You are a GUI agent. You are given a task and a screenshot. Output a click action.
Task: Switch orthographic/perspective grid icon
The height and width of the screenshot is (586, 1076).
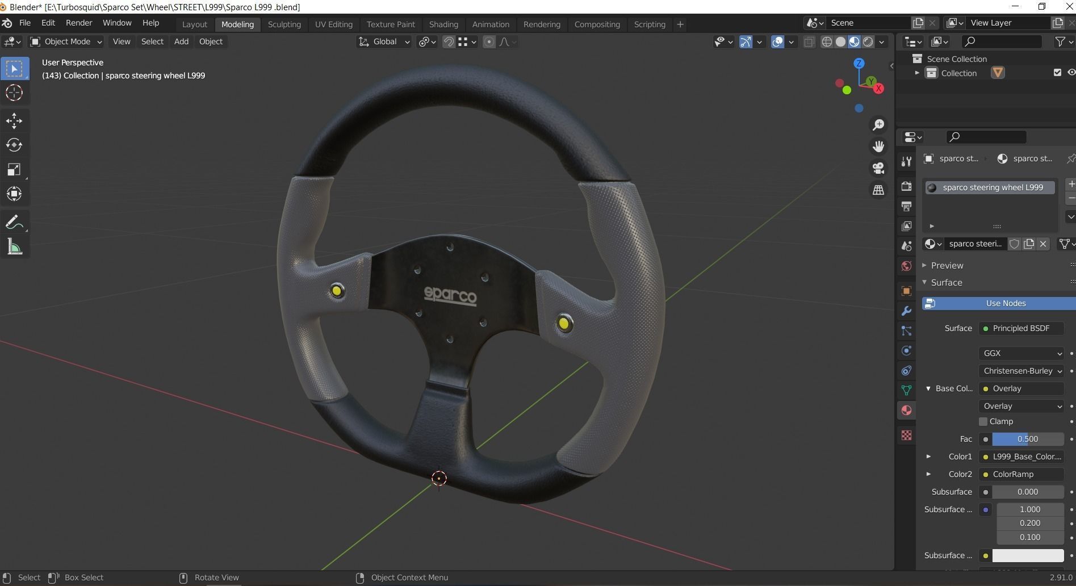tap(878, 190)
